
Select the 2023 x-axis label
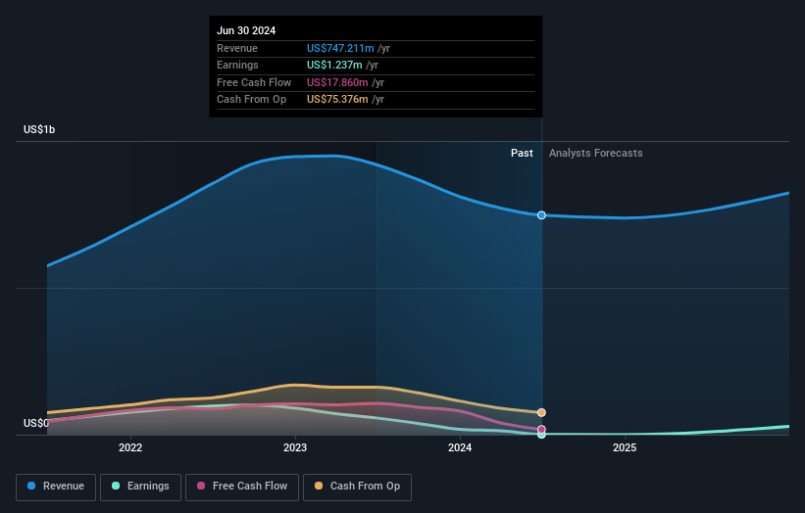coord(295,447)
